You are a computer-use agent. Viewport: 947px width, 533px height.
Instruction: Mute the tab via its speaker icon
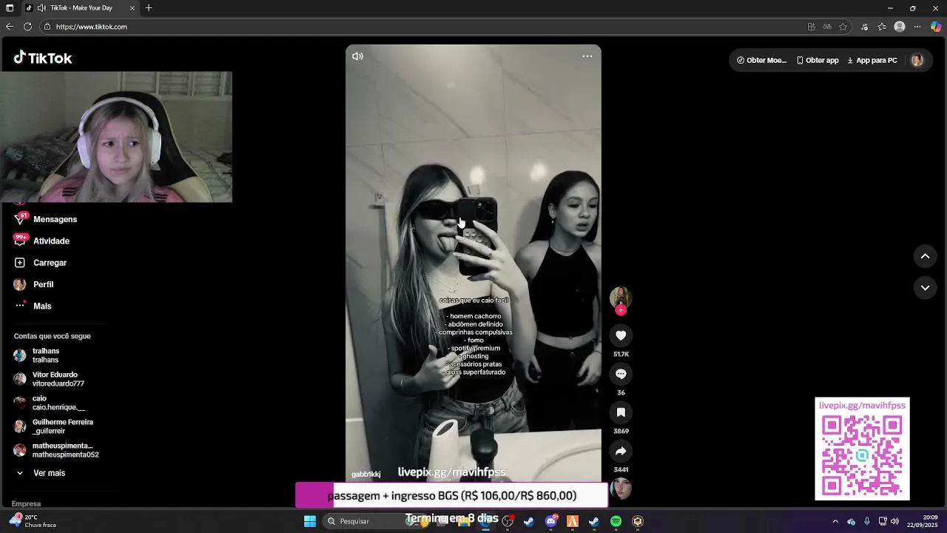(x=41, y=8)
